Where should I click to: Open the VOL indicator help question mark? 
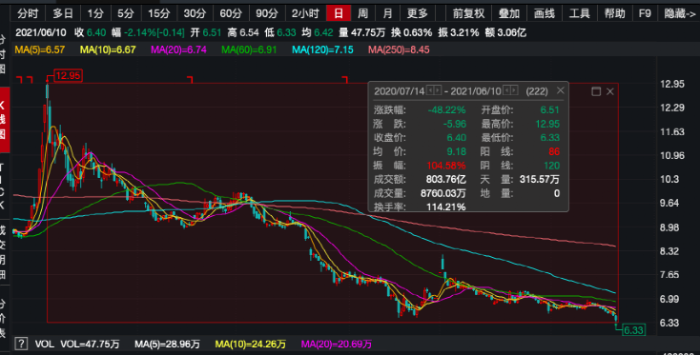pyautogui.click(x=21, y=344)
